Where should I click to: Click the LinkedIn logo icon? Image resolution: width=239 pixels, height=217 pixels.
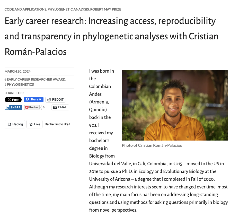[x=7, y=107]
